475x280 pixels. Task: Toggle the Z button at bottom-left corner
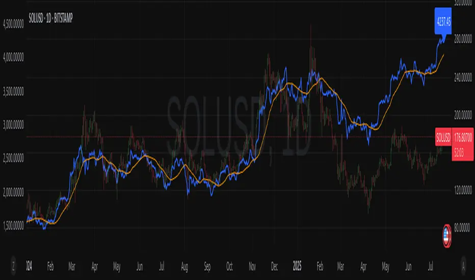tap(13, 266)
